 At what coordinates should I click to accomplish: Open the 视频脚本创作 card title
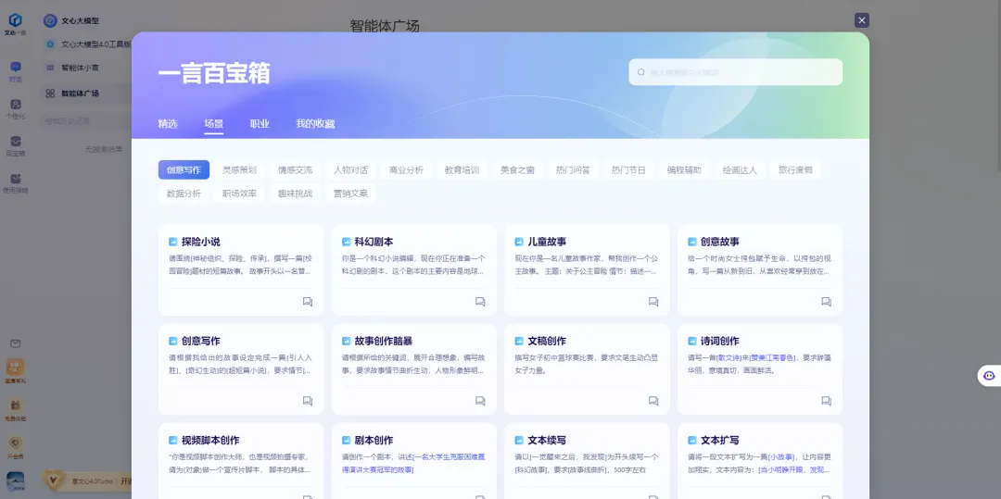(x=210, y=441)
